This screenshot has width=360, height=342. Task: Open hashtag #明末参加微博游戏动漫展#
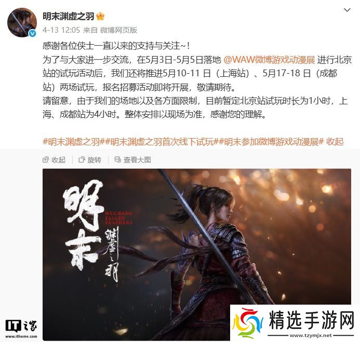click(271, 142)
